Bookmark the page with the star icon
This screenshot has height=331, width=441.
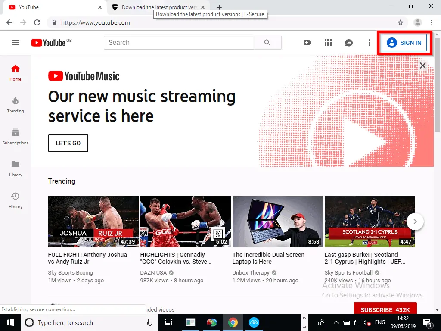[401, 22]
